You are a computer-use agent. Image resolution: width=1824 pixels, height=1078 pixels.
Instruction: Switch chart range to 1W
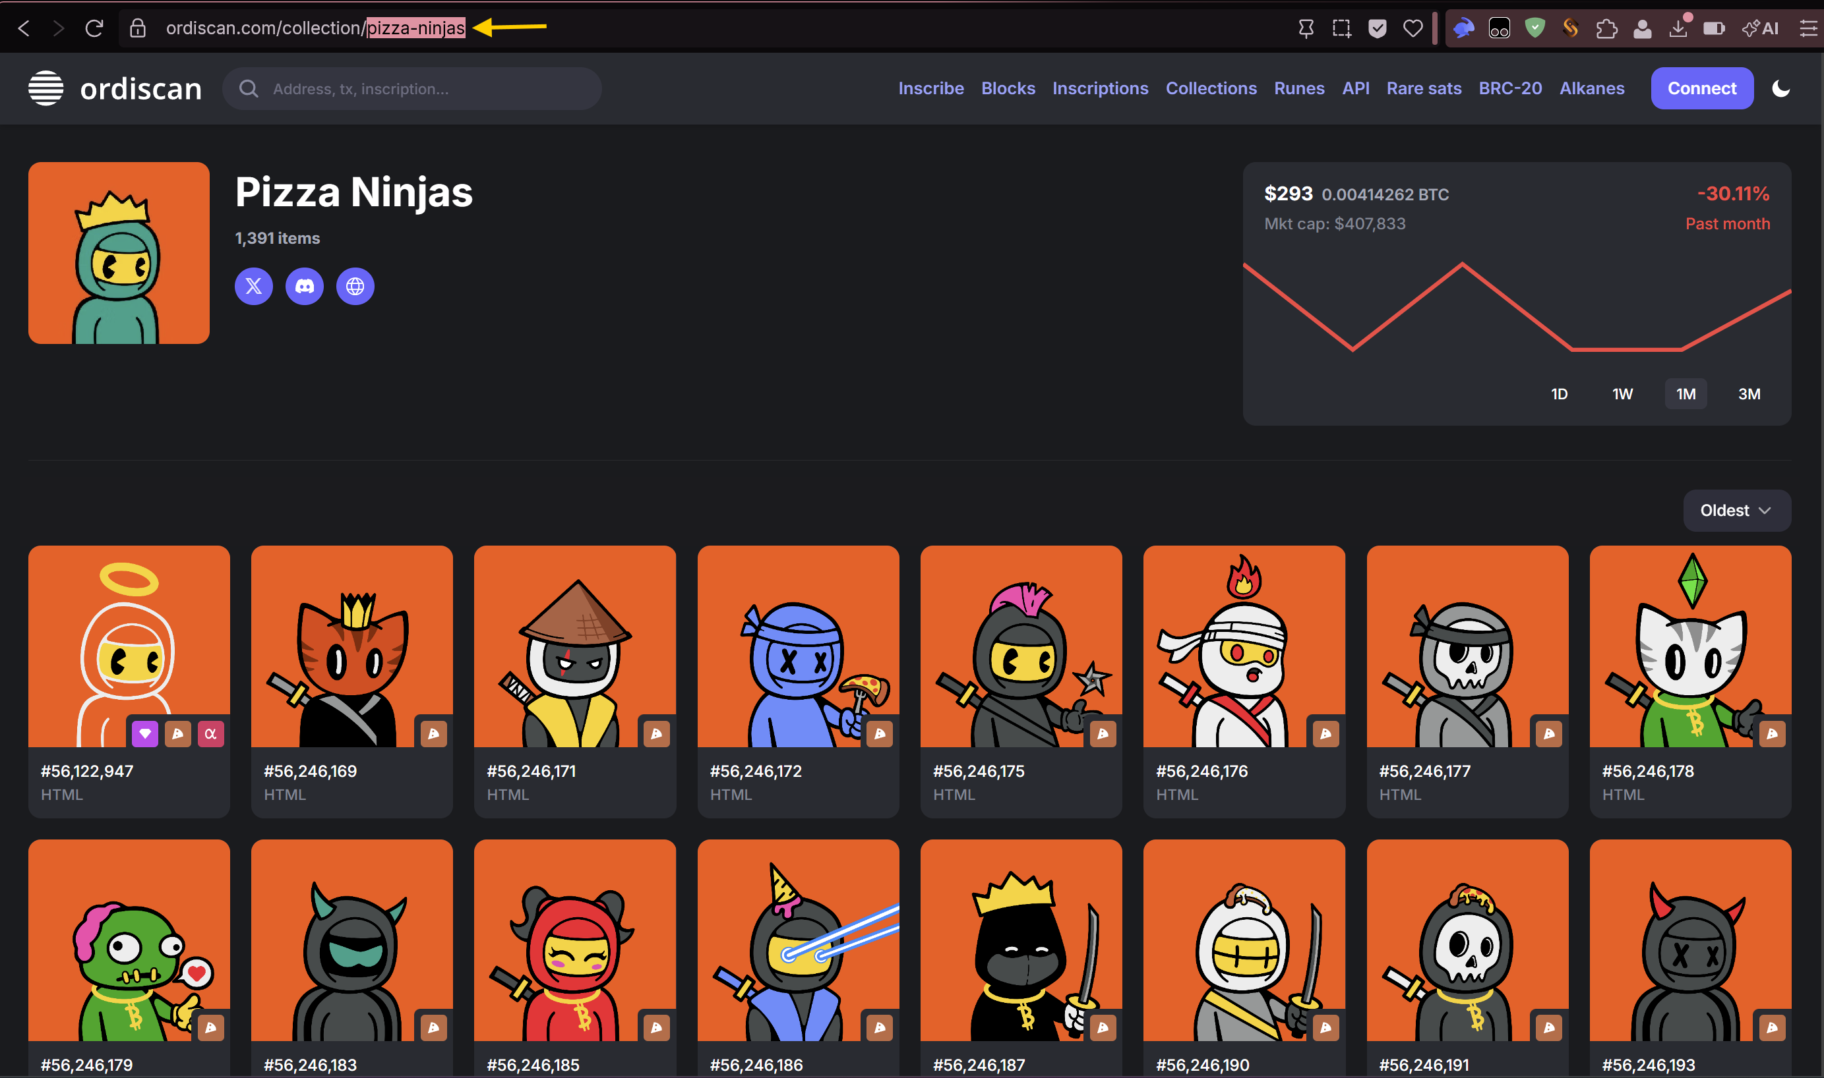[1622, 394]
